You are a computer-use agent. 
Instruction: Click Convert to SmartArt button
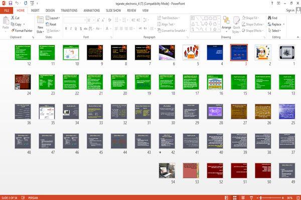[172, 31]
